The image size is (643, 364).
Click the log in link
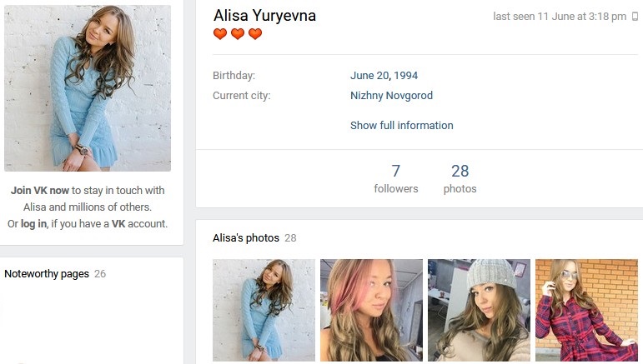click(33, 224)
